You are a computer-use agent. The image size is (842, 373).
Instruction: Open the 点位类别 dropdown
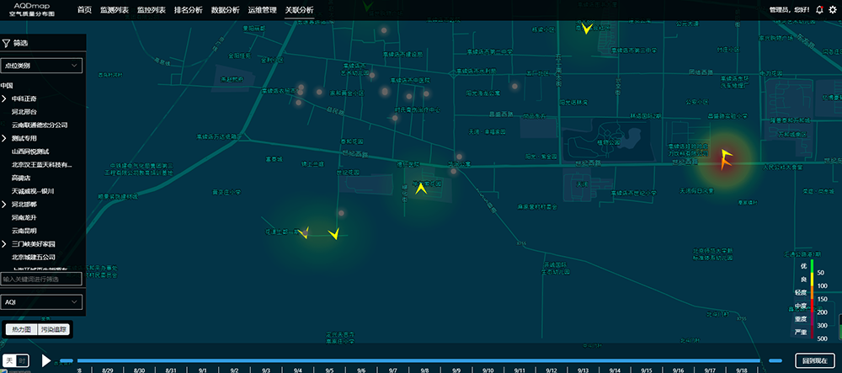pos(41,65)
